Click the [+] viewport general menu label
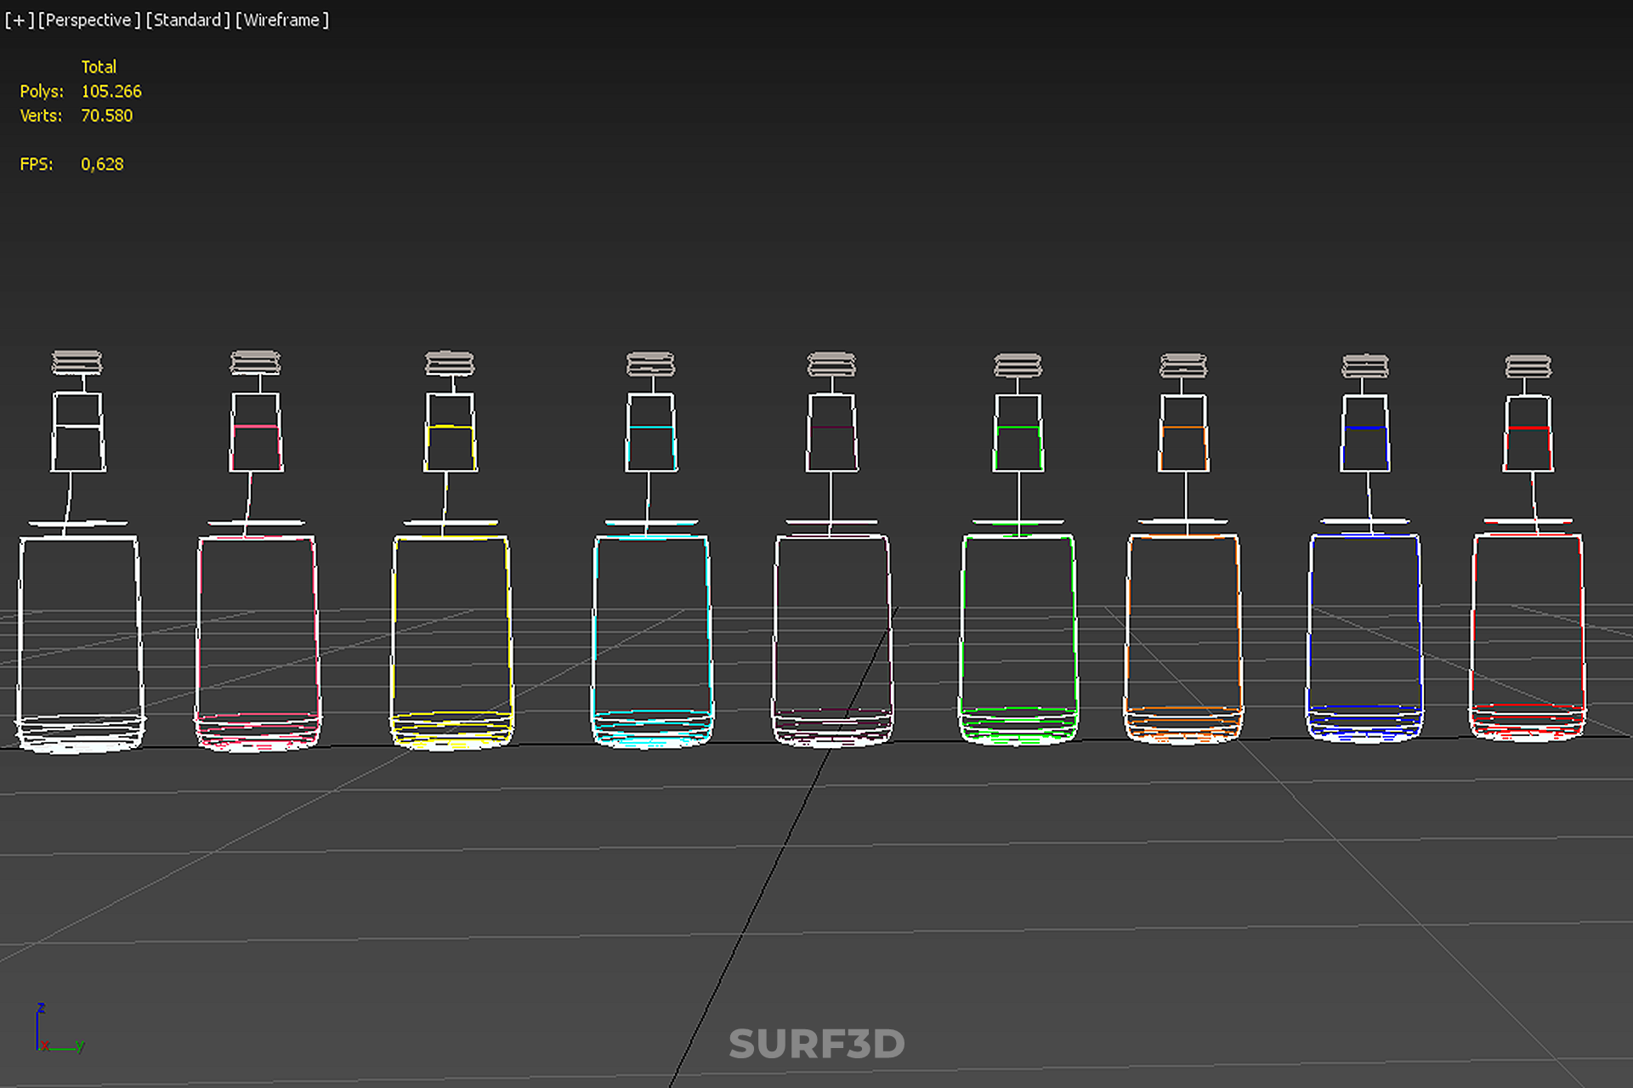The width and height of the screenshot is (1633, 1088). click(19, 20)
